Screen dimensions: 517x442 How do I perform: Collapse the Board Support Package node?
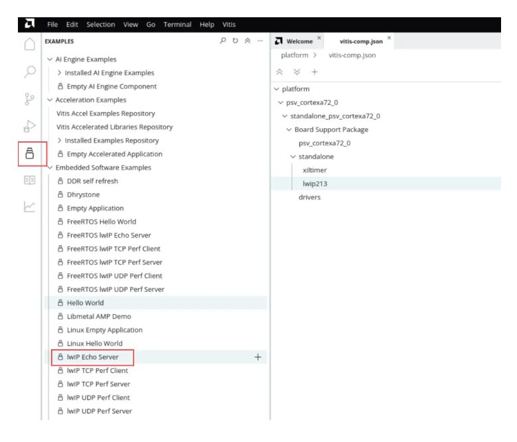[x=289, y=129]
